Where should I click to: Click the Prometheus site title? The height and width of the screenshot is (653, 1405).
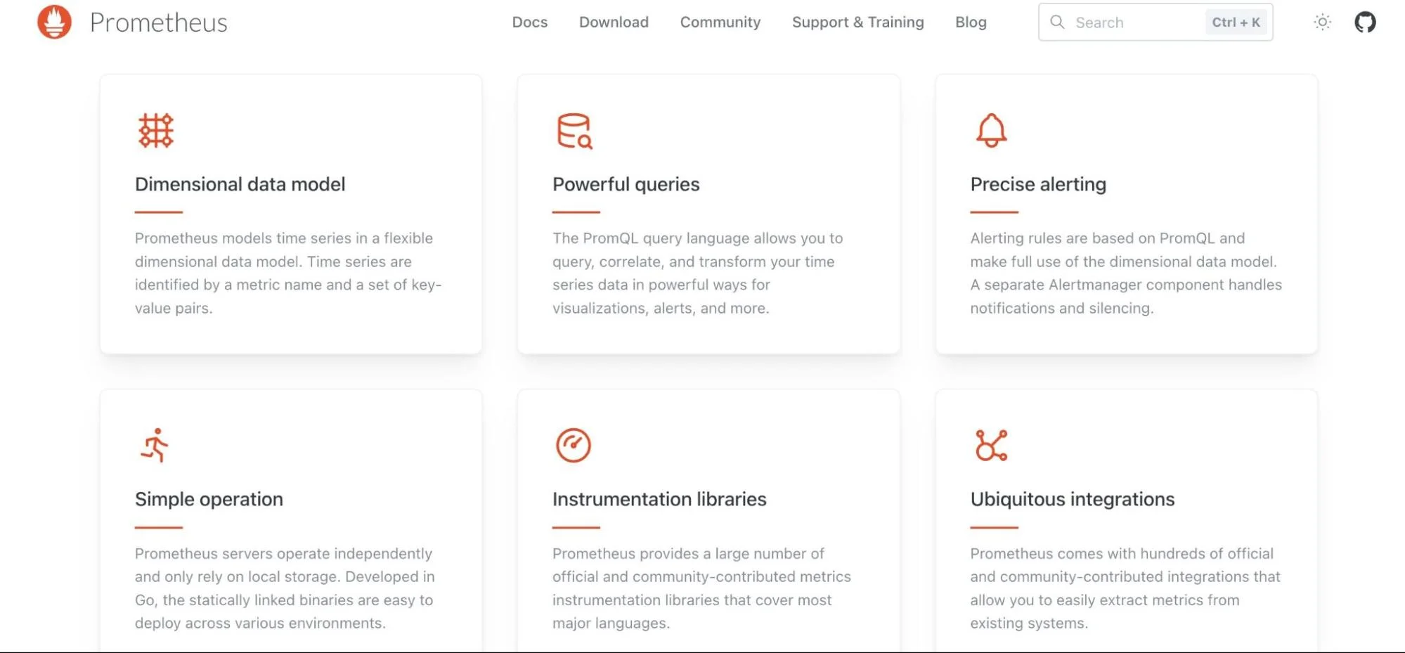(x=159, y=22)
